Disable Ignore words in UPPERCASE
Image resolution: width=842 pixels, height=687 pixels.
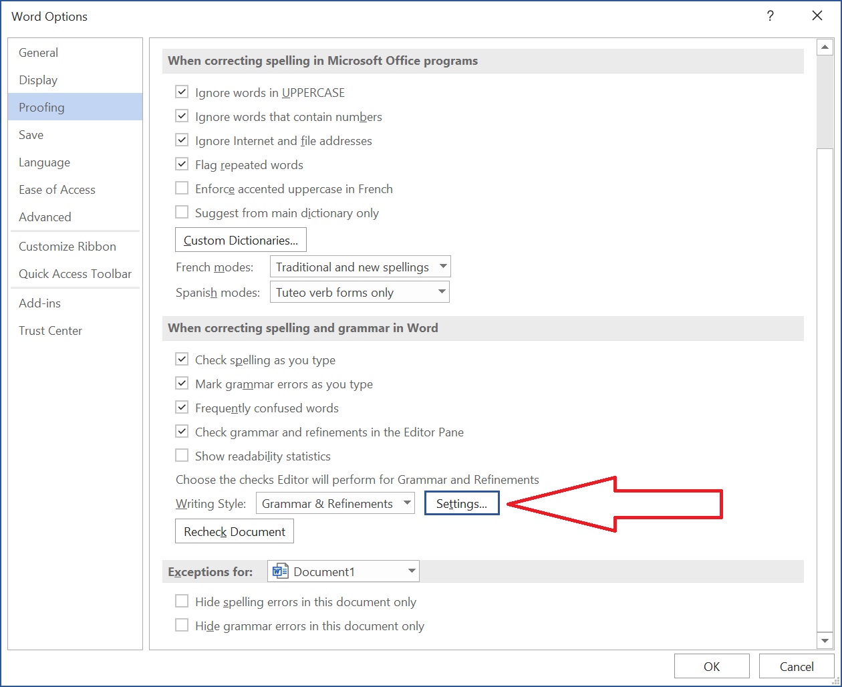[181, 92]
